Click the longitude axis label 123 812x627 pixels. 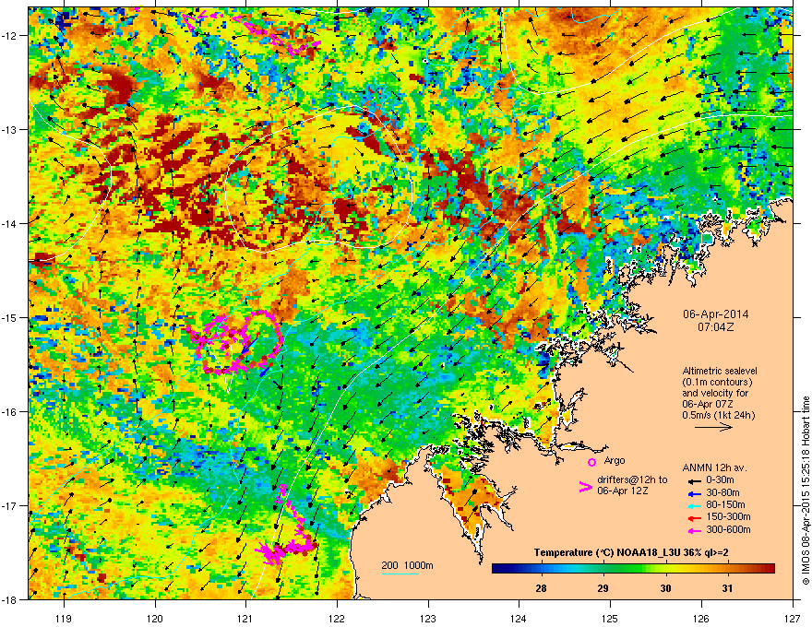(x=428, y=618)
